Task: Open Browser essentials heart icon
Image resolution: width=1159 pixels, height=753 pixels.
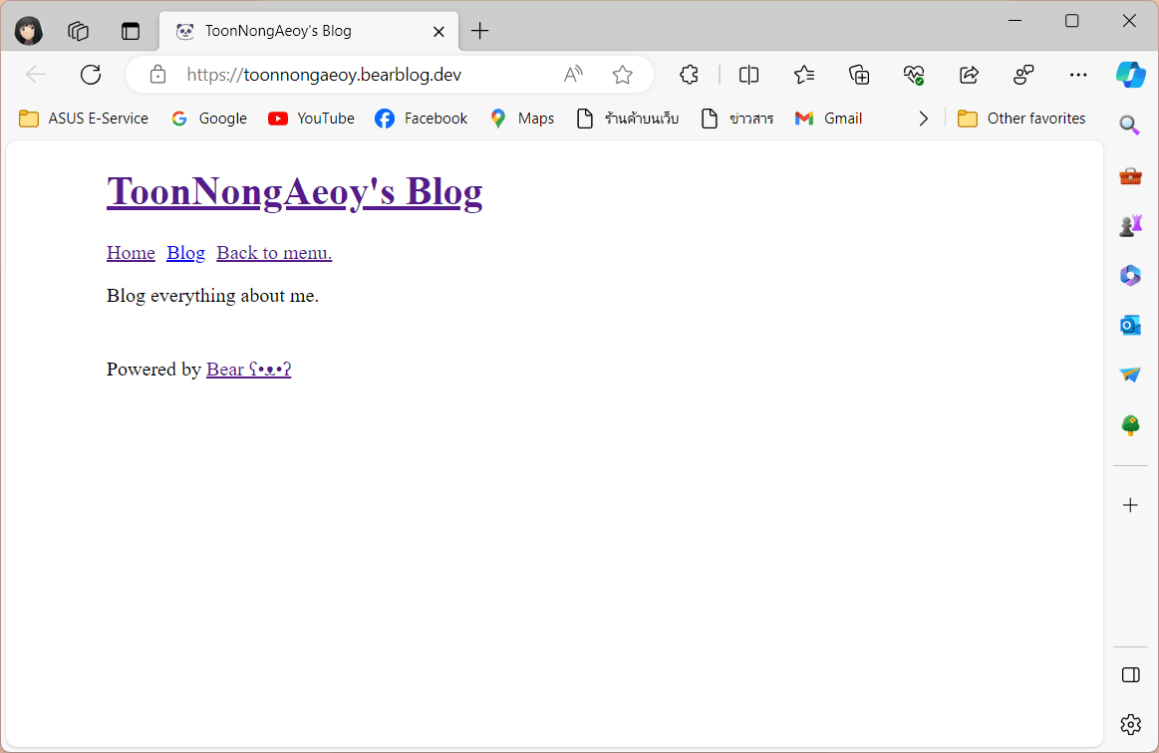Action: (x=914, y=75)
